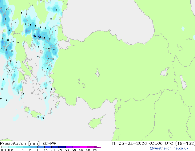195x151 pixels.
Task: Click the 35–40 mm violet-magenta legend swatch
Action: pos(76,147)
